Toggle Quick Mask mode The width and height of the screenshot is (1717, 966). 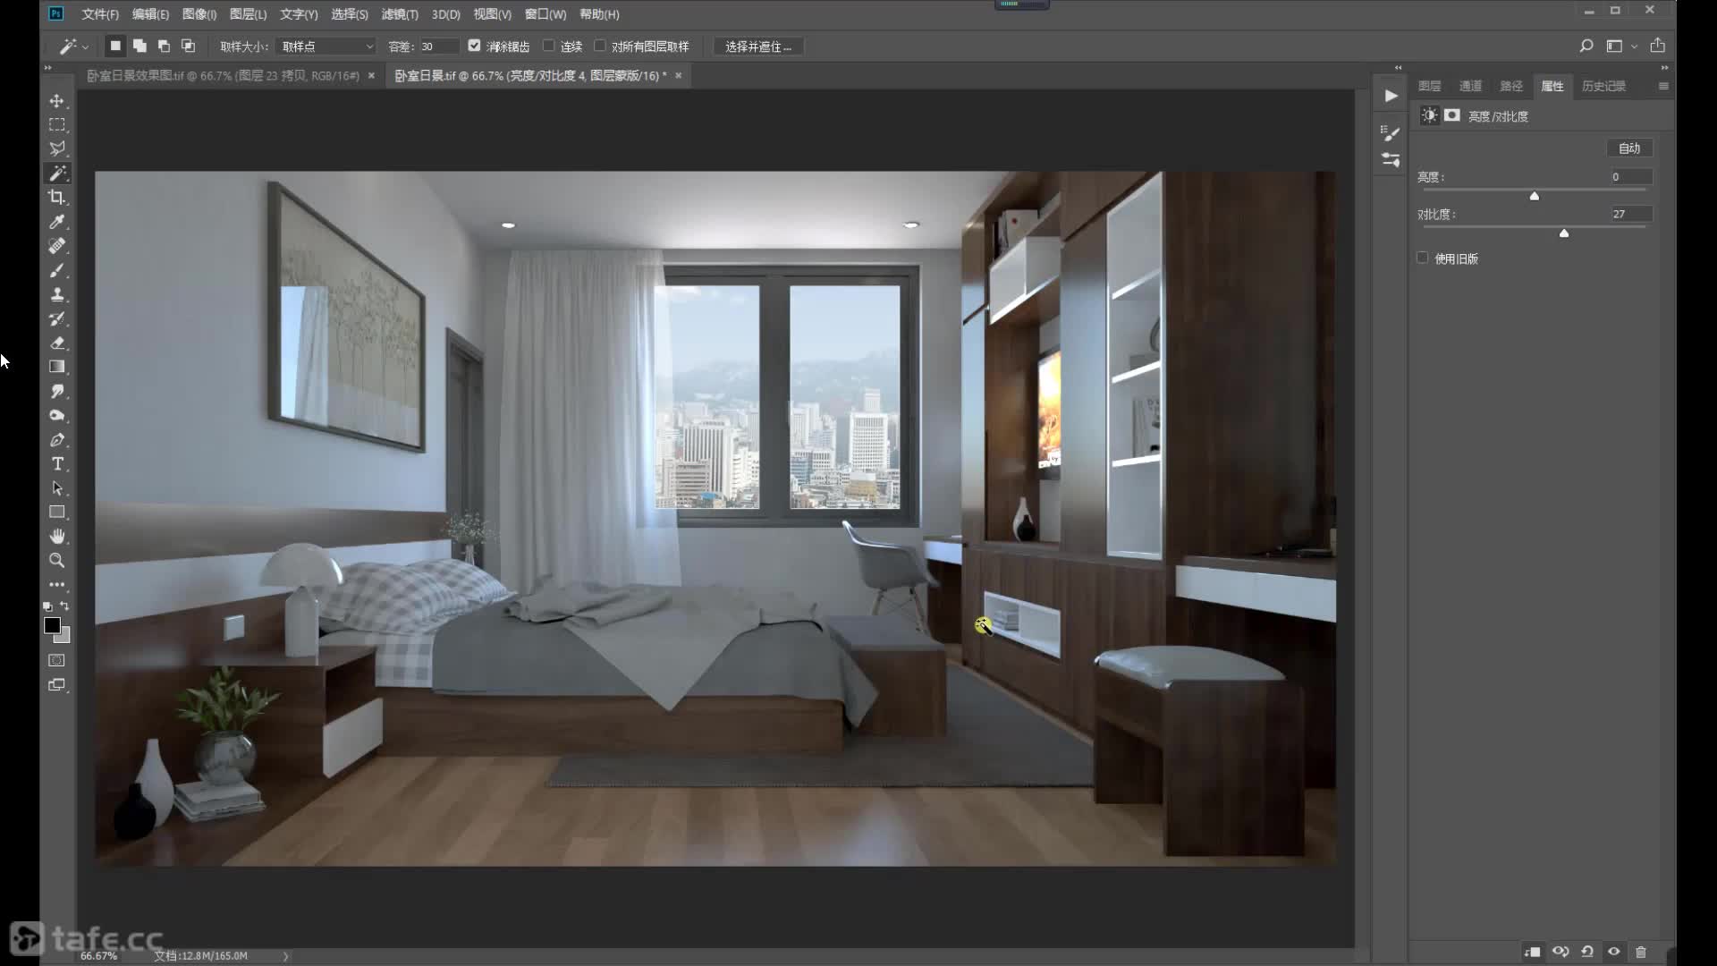click(x=56, y=660)
